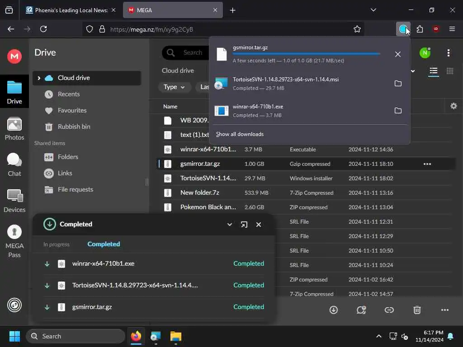Open File Explorer from the taskbar
Screen dimensions: 463x347
(176, 336)
